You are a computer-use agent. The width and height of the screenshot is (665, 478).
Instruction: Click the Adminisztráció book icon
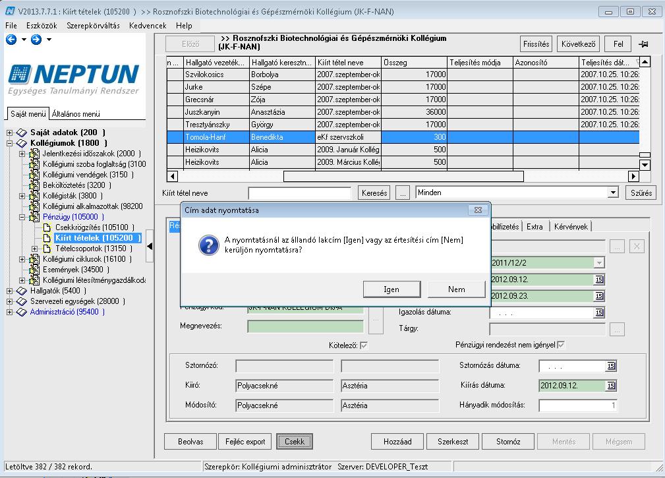pyautogui.click(x=22, y=312)
